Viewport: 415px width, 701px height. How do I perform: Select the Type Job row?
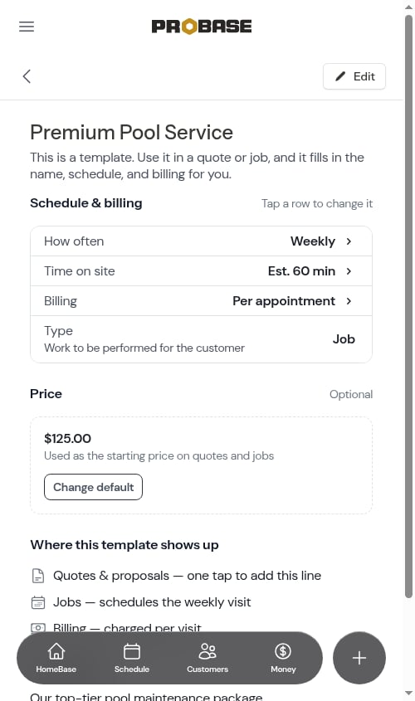tap(201, 339)
